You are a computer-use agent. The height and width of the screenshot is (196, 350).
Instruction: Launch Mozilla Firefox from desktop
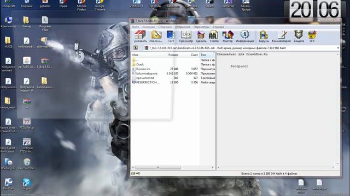tap(81, 5)
